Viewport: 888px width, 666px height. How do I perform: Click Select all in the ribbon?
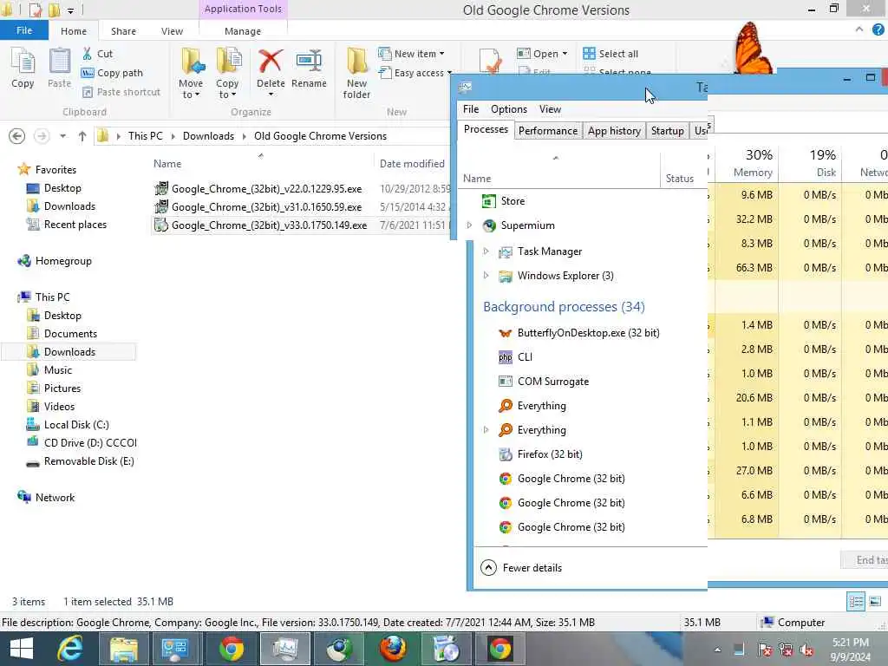point(610,54)
